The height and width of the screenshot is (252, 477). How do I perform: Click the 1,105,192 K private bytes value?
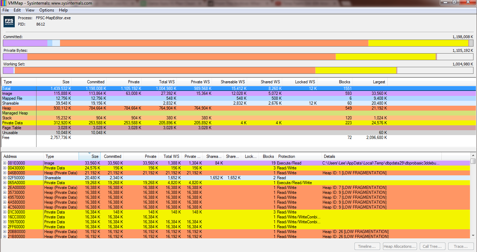tap(463, 50)
